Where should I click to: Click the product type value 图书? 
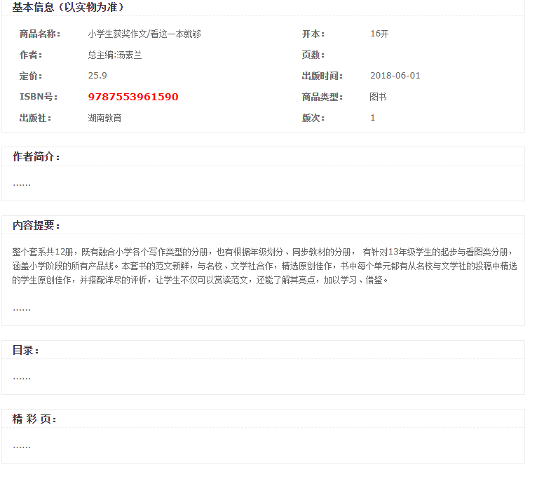378,97
